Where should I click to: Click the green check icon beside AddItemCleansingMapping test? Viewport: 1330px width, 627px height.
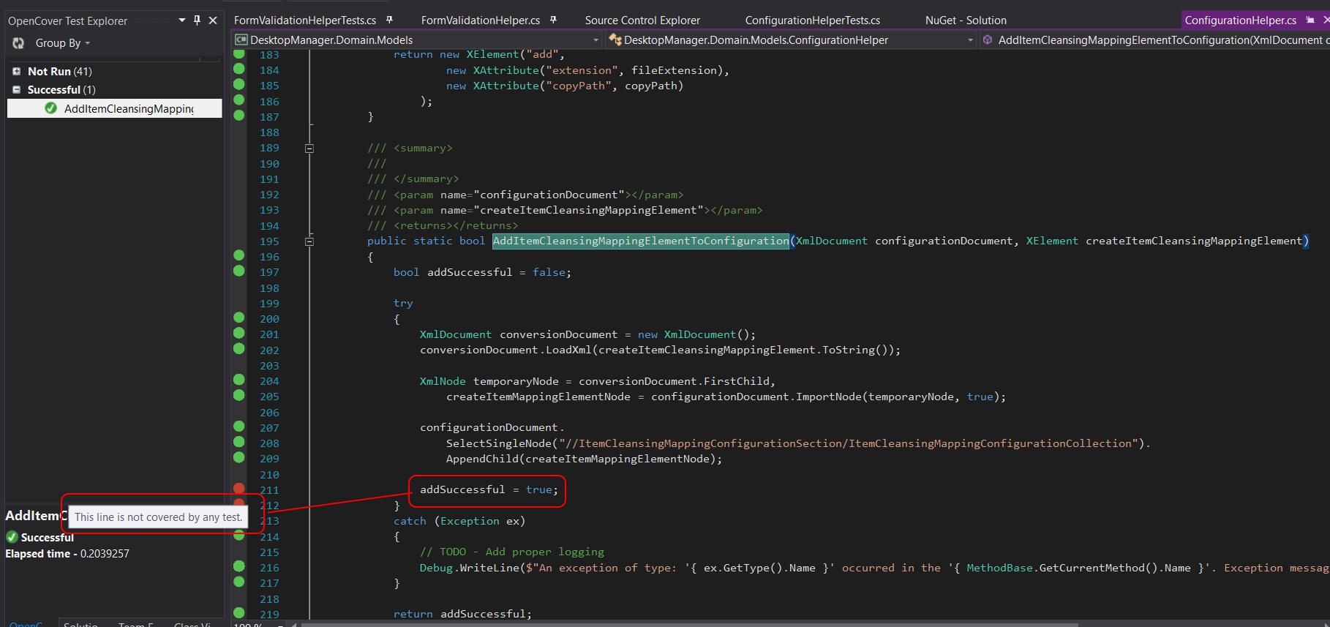tap(50, 108)
